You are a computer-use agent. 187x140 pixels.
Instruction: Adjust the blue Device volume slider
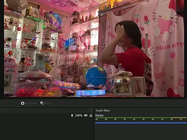tap(141, 123)
